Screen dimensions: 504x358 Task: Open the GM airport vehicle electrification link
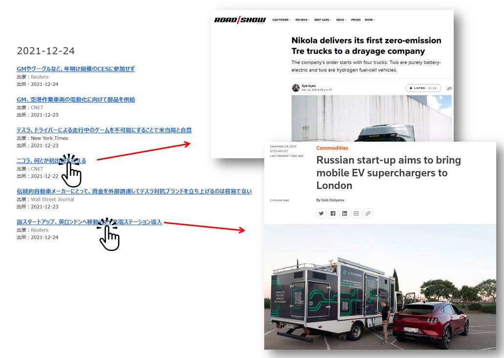tap(76, 99)
